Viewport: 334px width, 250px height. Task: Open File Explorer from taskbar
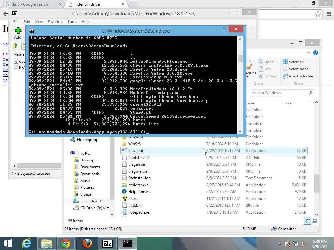click(x=46, y=243)
